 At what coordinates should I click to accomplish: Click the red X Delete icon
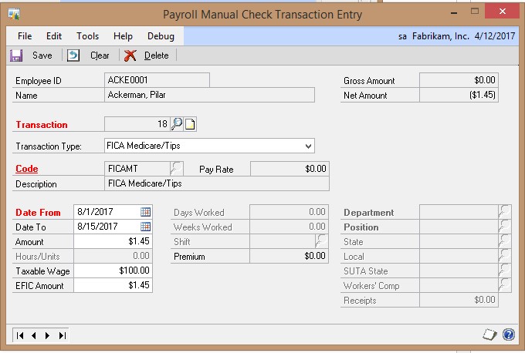[130, 55]
